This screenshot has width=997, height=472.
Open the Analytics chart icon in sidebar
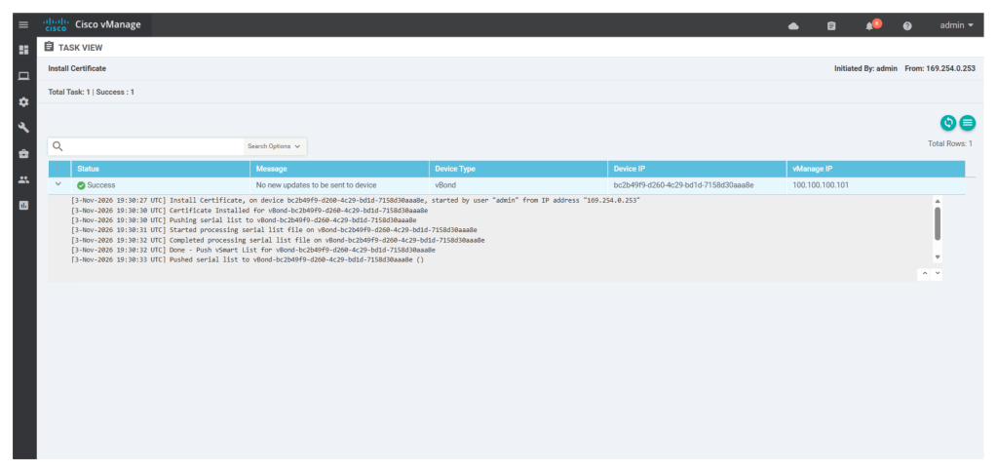[23, 205]
